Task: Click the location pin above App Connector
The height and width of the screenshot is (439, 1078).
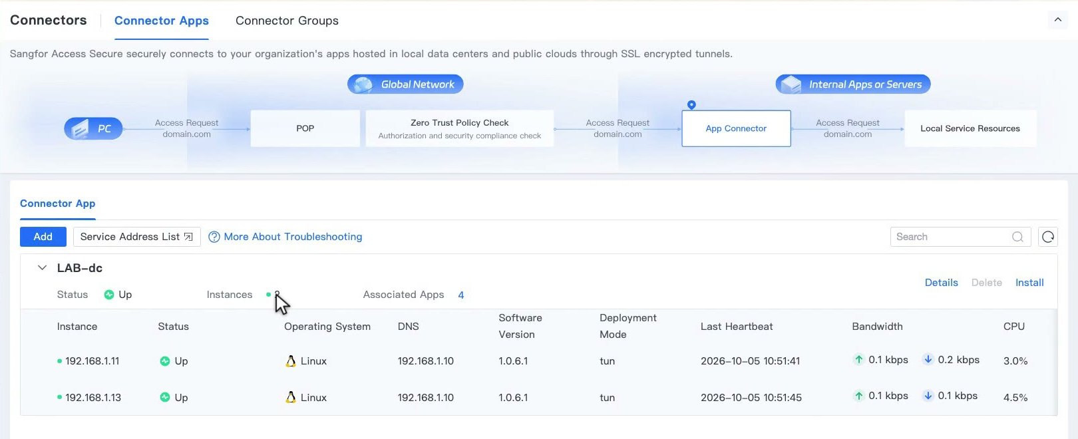Action: (691, 105)
